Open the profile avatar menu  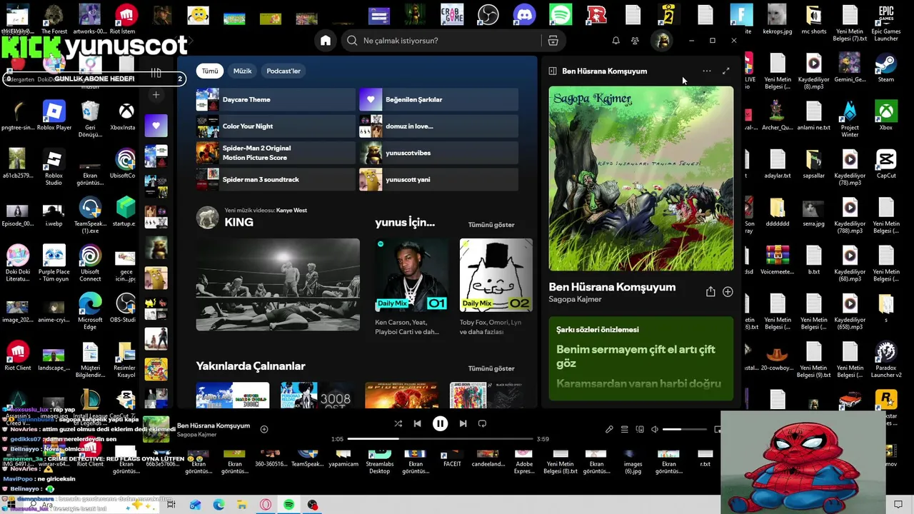[662, 41]
